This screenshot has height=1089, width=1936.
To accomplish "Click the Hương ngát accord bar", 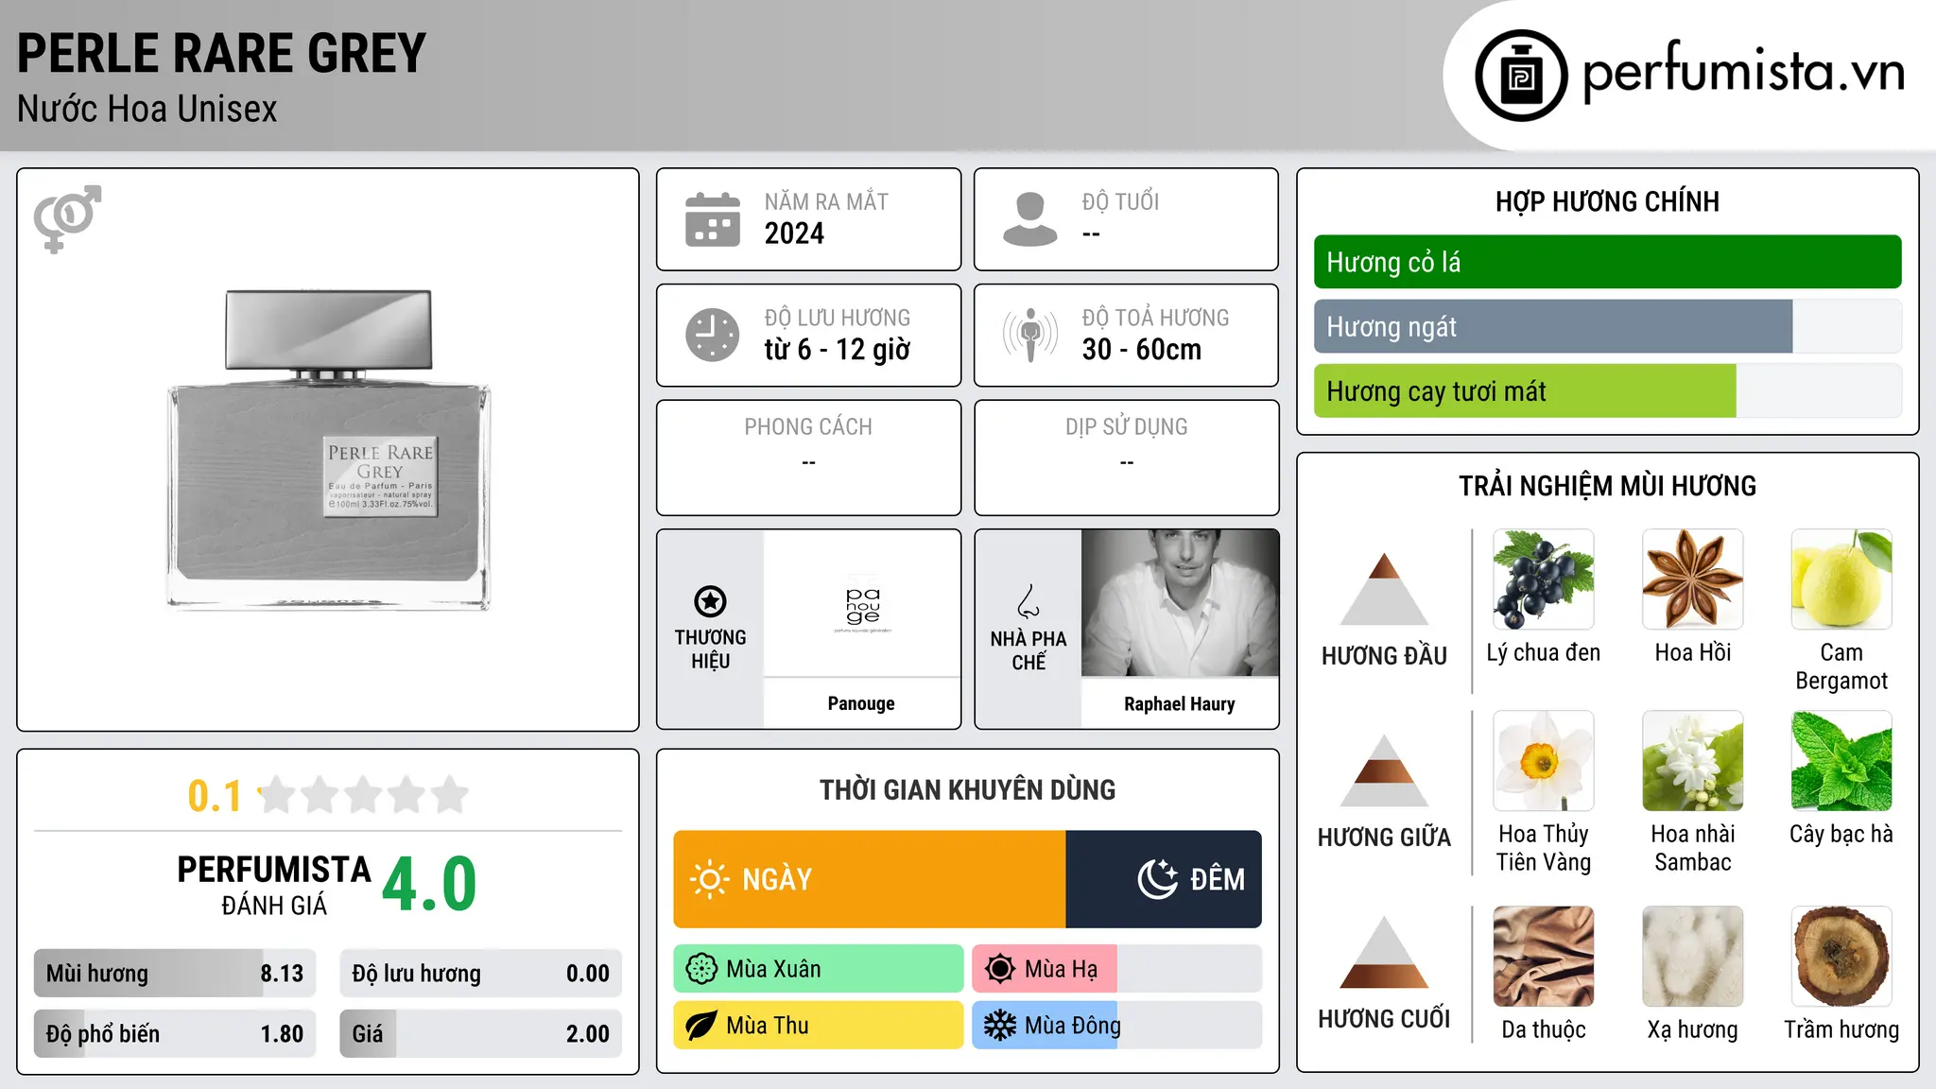I will [x=1607, y=326].
